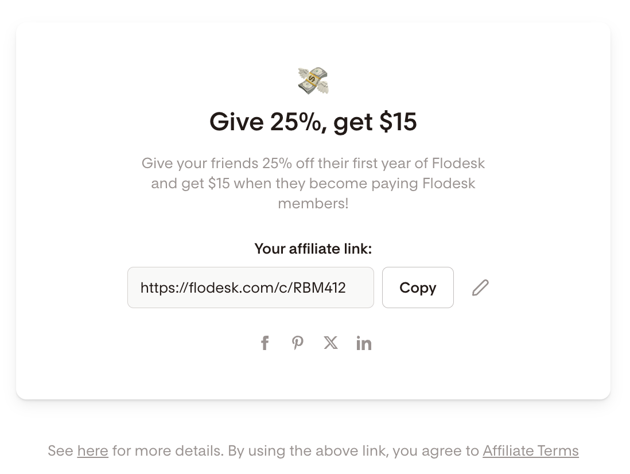Share affiliate link on Facebook
The image size is (630, 474).
(x=265, y=343)
